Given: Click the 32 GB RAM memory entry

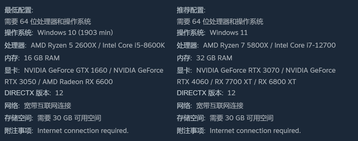Looking at the screenshot, I should [214, 58].
